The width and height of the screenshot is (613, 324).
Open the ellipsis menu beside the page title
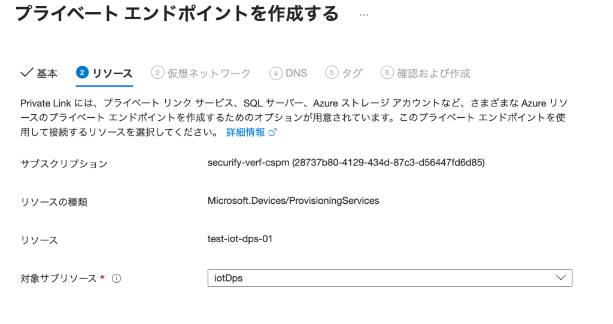(x=364, y=14)
